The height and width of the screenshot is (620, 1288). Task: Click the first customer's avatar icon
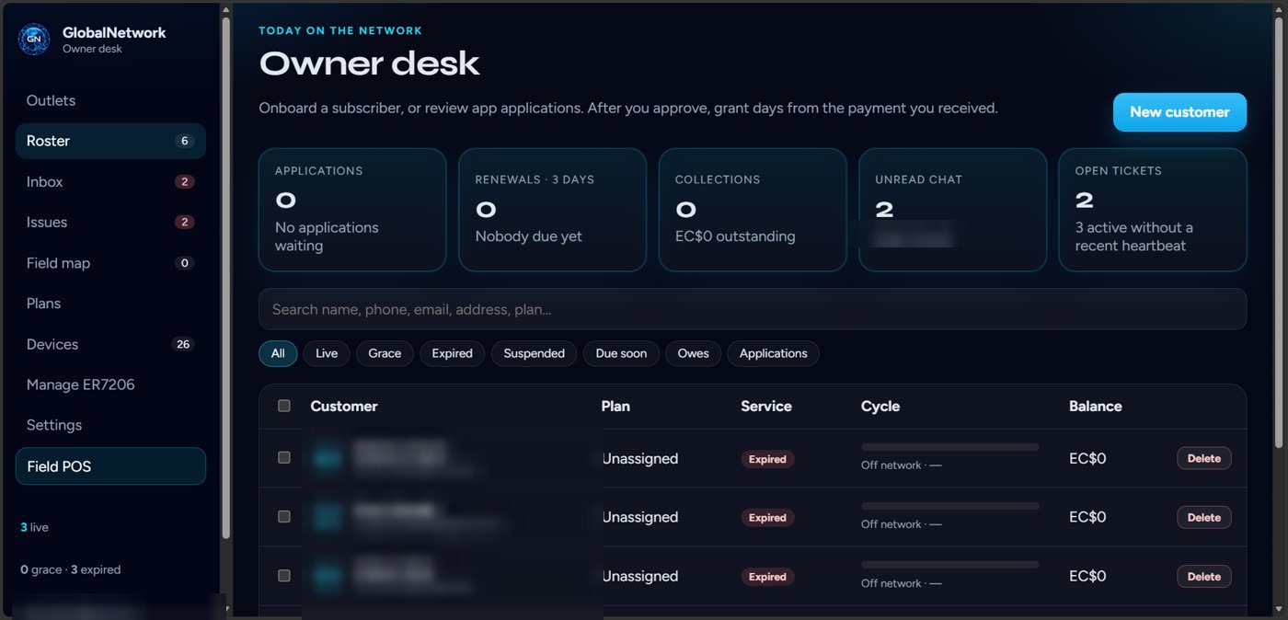[328, 457]
